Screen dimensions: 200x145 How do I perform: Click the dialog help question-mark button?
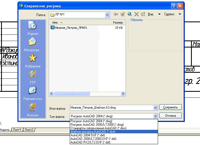point(174,6)
